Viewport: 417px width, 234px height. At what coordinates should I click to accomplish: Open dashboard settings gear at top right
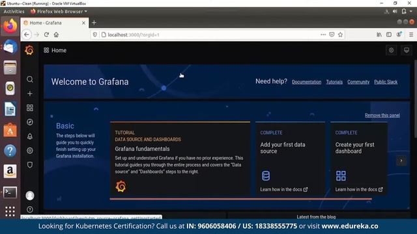(x=391, y=50)
